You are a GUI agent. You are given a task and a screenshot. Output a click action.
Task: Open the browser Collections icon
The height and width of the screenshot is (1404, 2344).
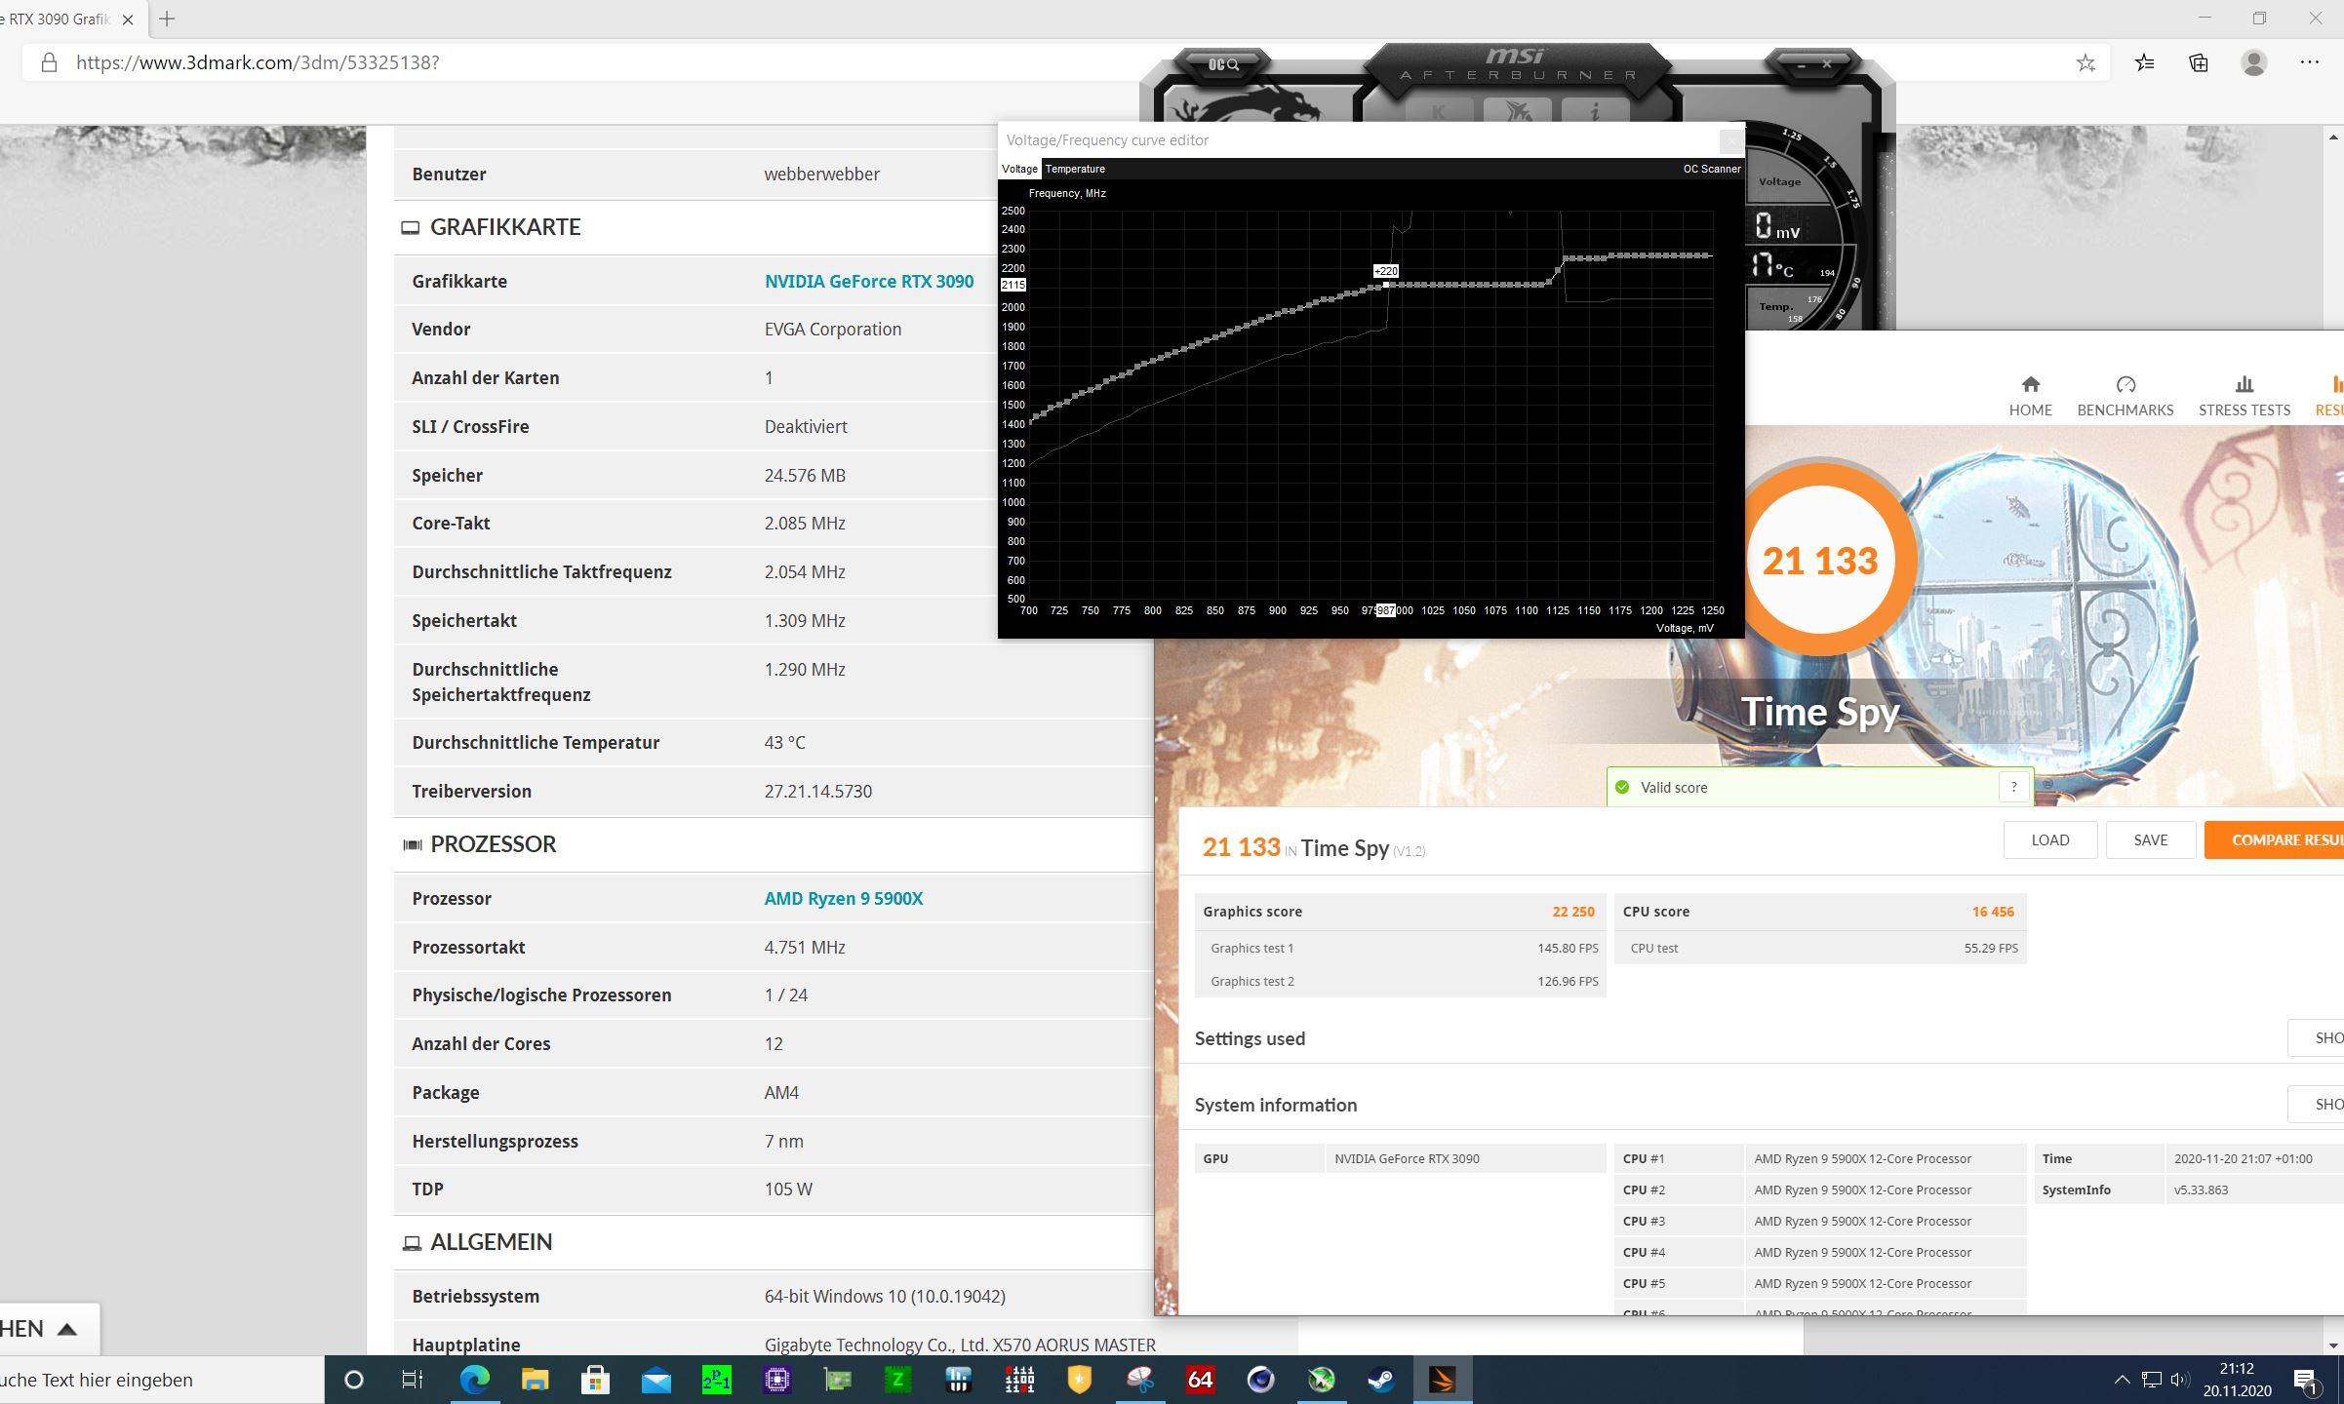pos(2199,63)
